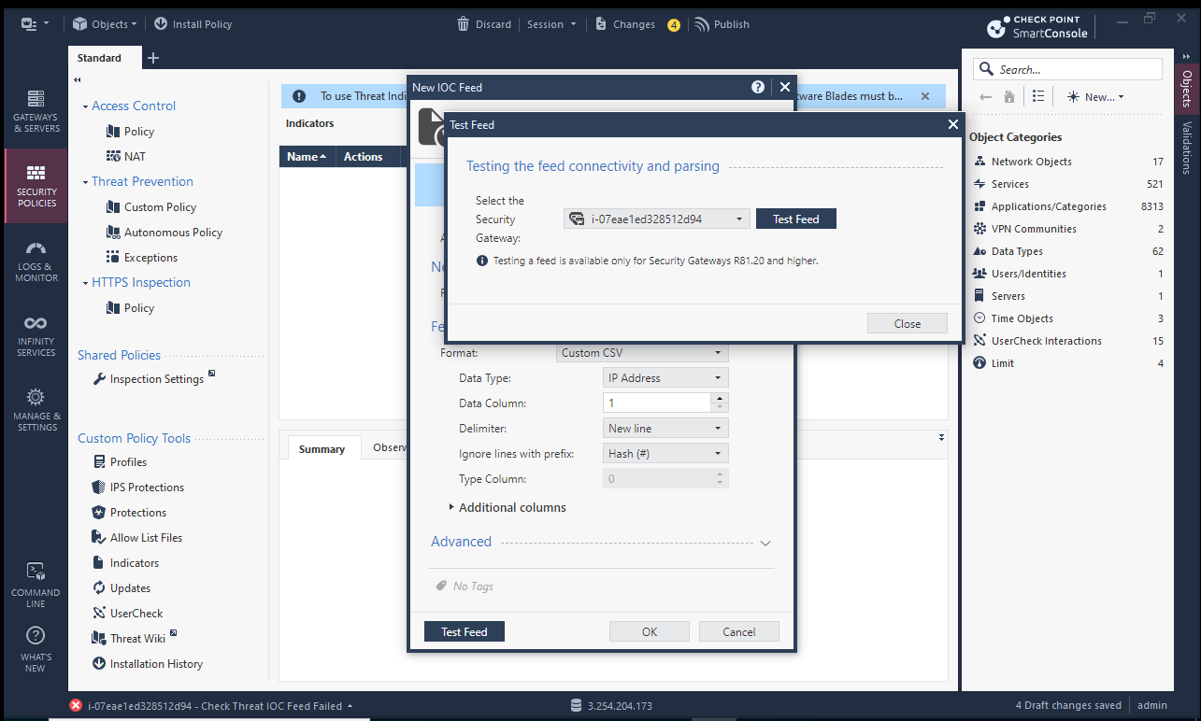
Task: Click help icon in New IOC Feed dialog
Action: click(x=758, y=87)
